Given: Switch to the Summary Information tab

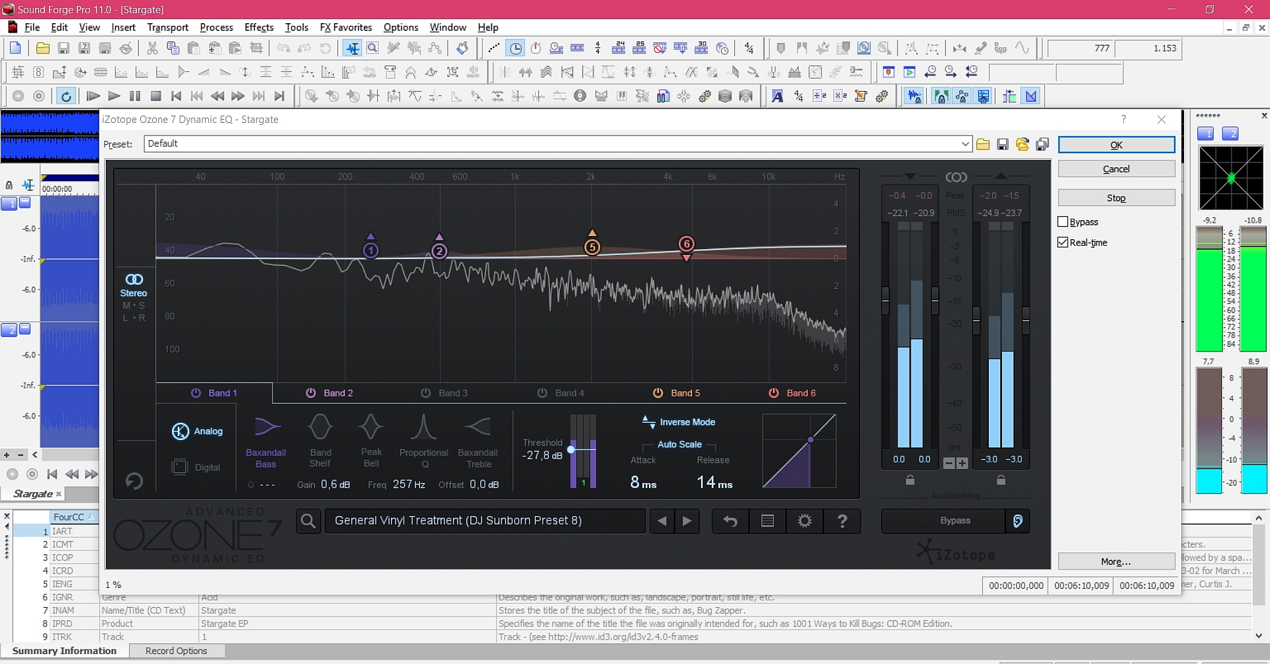Looking at the screenshot, I should (x=64, y=651).
